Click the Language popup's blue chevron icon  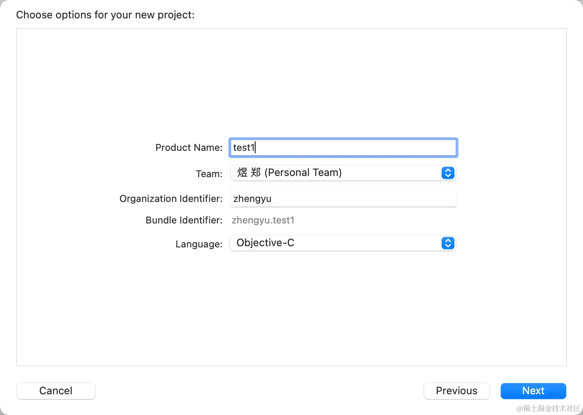coord(448,243)
